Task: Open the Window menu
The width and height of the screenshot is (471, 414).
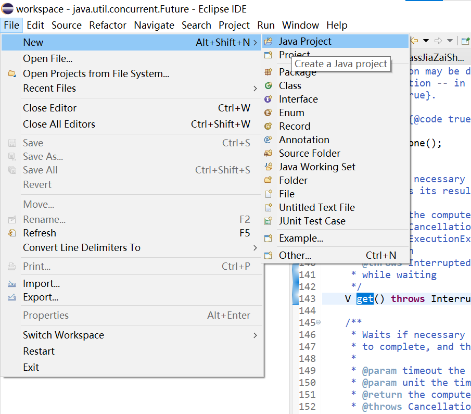Action: click(300, 25)
